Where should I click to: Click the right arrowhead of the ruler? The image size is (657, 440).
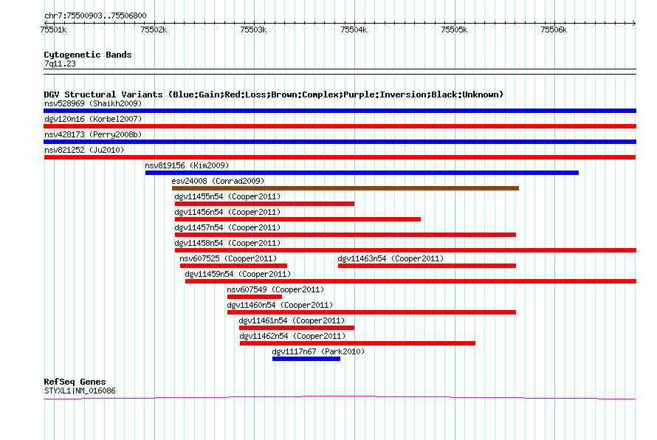coord(633,23)
